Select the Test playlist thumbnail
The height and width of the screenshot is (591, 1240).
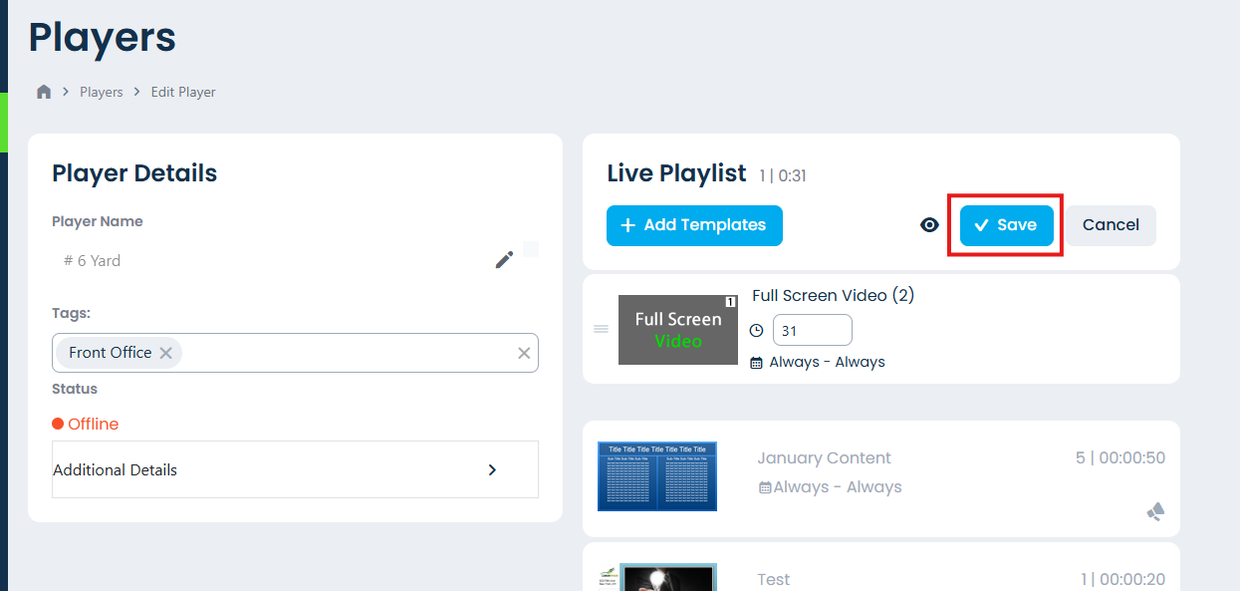click(657, 577)
